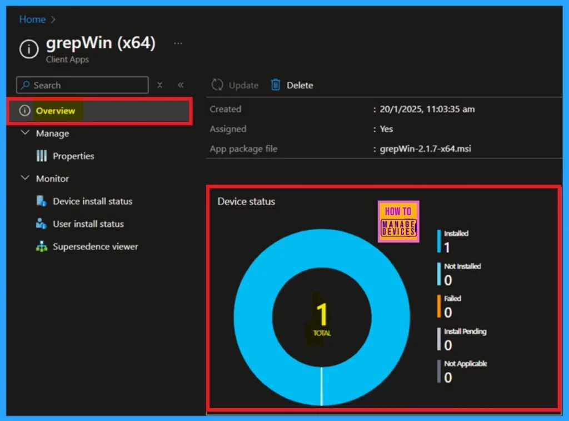Click the 1 TOTAL chart center
The width and height of the screenshot is (569, 421).
pyautogui.click(x=322, y=319)
